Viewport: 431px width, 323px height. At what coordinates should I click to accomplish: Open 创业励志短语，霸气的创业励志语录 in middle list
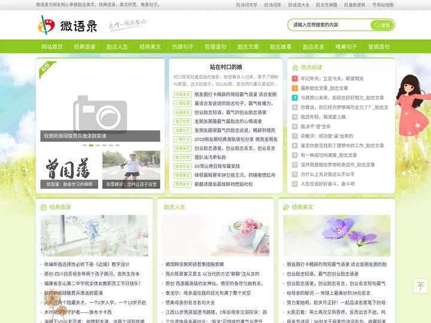[x=230, y=112]
